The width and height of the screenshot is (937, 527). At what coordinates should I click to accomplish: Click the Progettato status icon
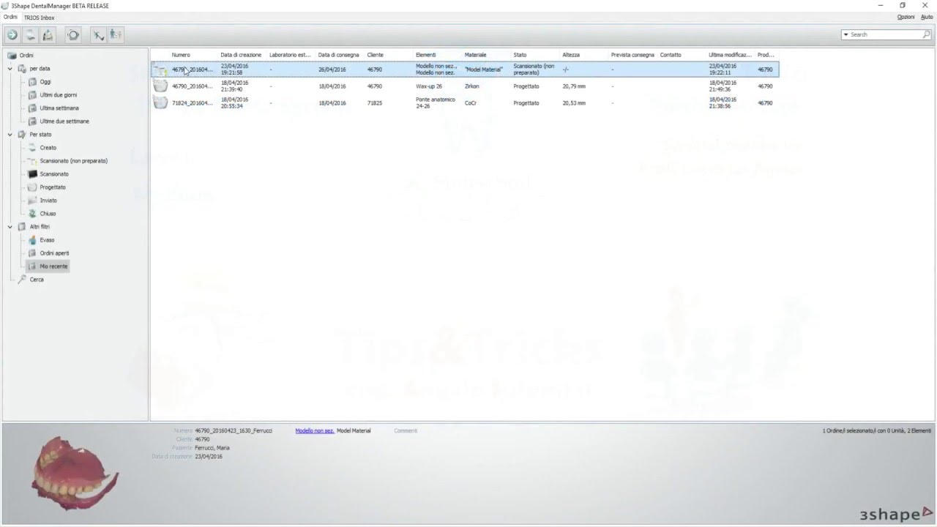(32, 187)
